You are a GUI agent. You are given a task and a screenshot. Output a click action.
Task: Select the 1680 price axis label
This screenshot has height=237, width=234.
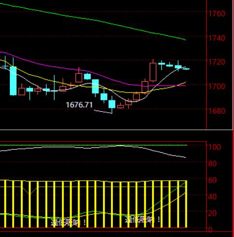(217, 111)
